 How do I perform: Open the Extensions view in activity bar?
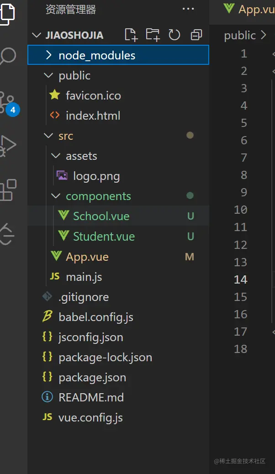8,190
